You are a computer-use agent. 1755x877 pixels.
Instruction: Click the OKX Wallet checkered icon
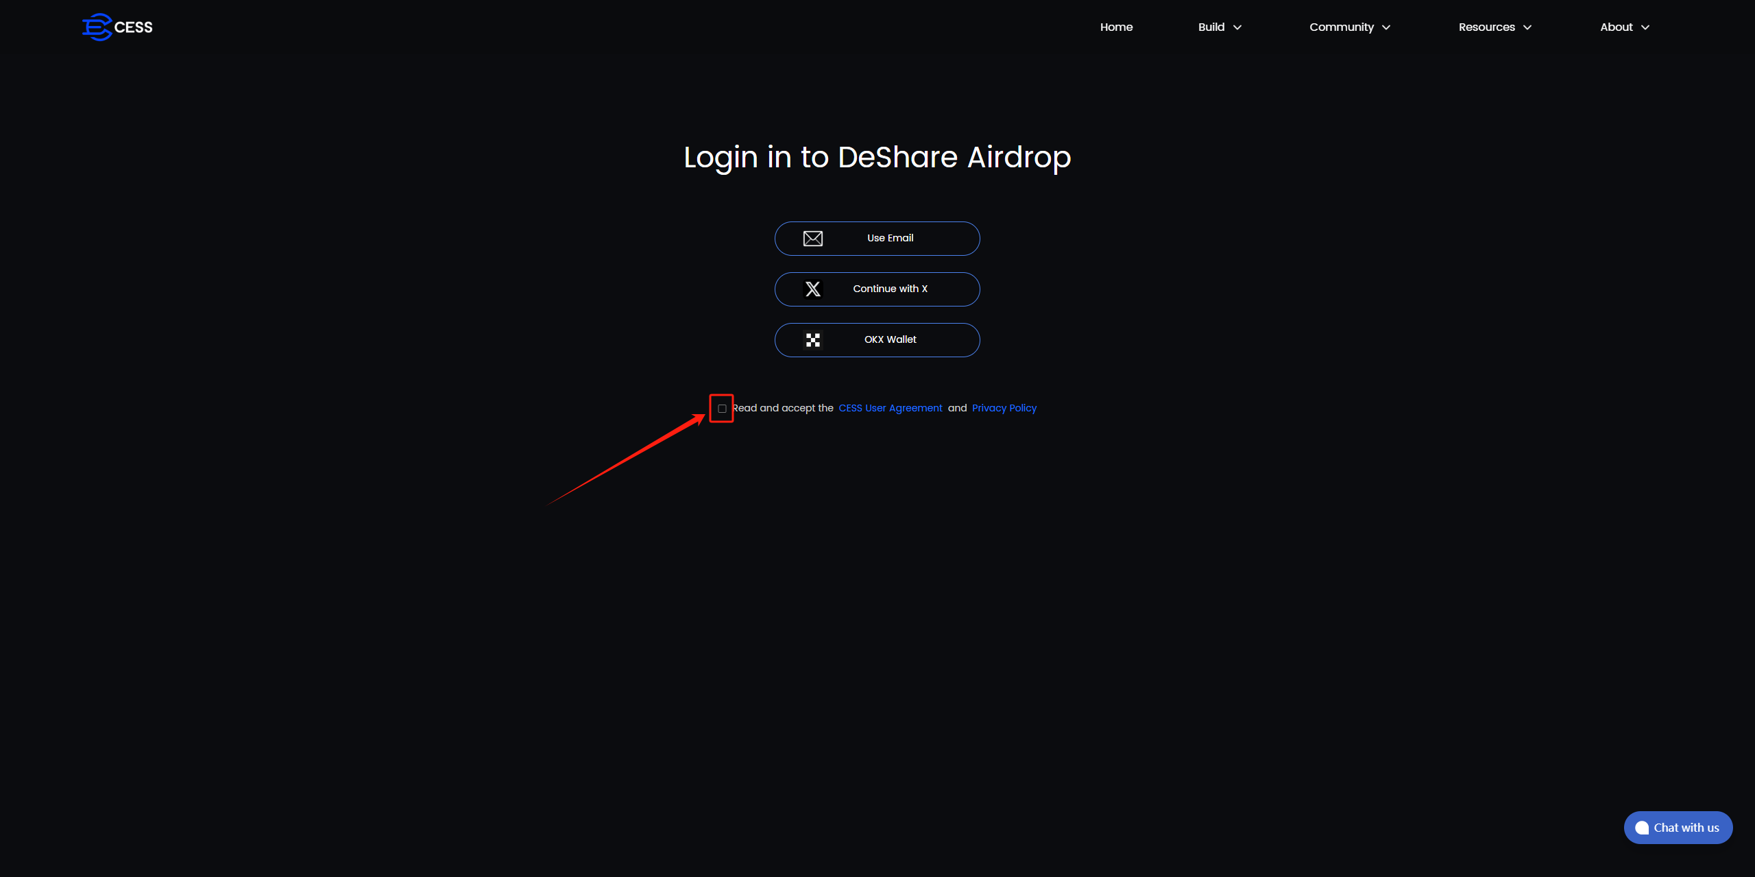812,340
